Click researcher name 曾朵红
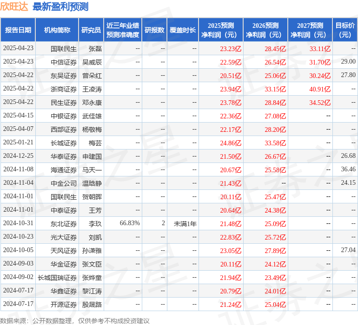Image resolution: width=358 pixels, height=325 pixels. 92,76
